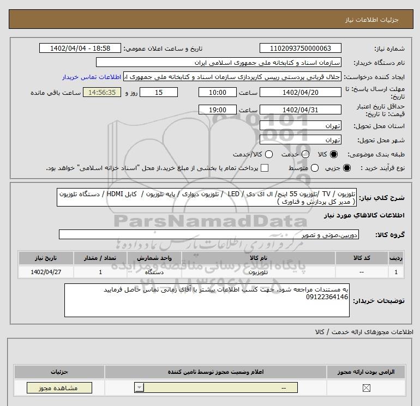Screen dimensions: 420x406
Task: Click the تاریخ نیاز column header
Action: [46, 258]
